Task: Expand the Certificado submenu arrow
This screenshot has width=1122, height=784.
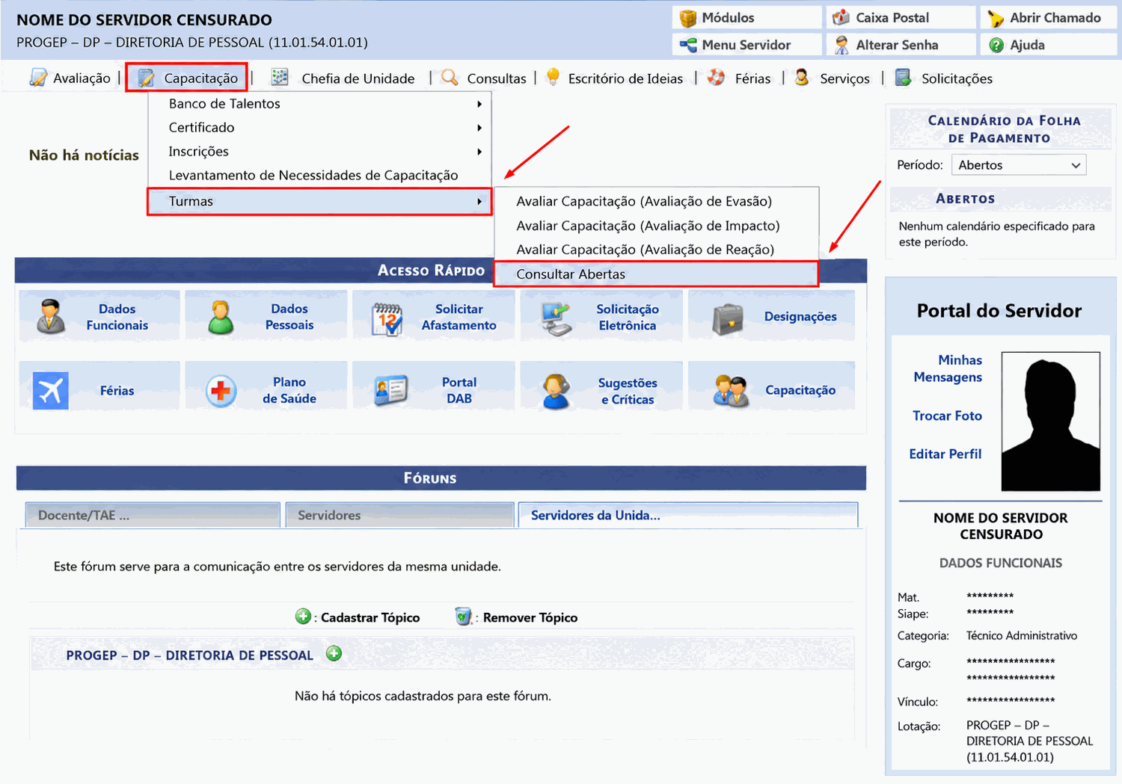Action: [x=479, y=128]
